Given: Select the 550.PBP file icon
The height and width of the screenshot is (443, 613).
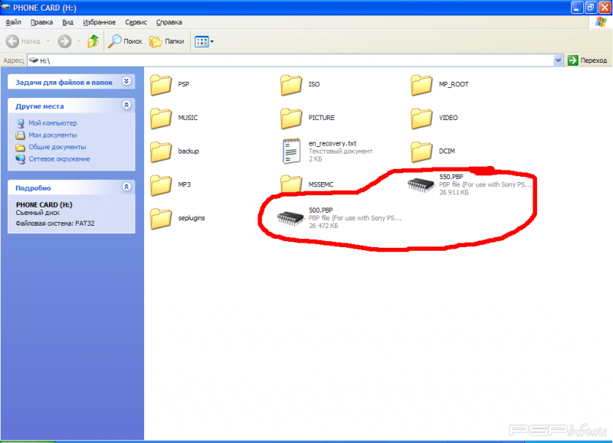Looking at the screenshot, I should 421,184.
